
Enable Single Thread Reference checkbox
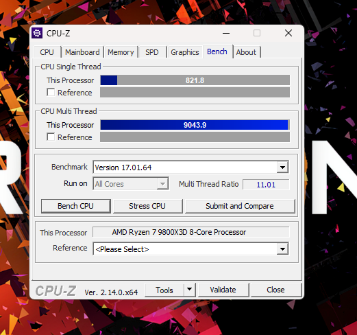(51, 93)
